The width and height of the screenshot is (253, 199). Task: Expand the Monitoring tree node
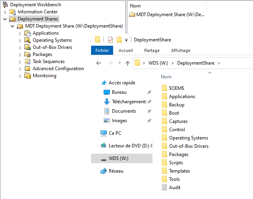point(20,76)
